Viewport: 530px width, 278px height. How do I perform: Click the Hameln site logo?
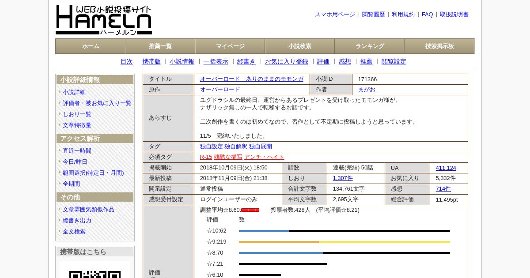(x=104, y=20)
